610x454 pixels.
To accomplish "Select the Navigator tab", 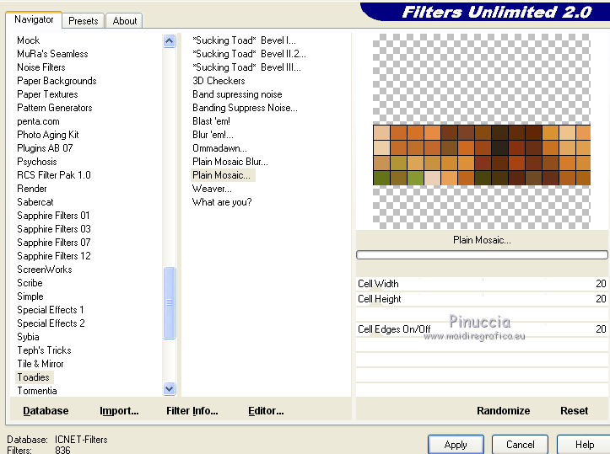I will (x=34, y=19).
